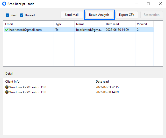This screenshot has width=166, height=138.
Task: Open the Send Mail button
Action: [72, 15]
